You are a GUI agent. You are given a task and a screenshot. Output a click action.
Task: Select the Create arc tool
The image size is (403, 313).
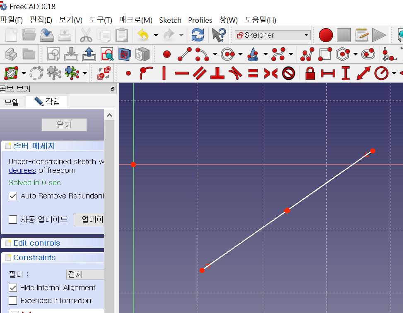(x=202, y=54)
